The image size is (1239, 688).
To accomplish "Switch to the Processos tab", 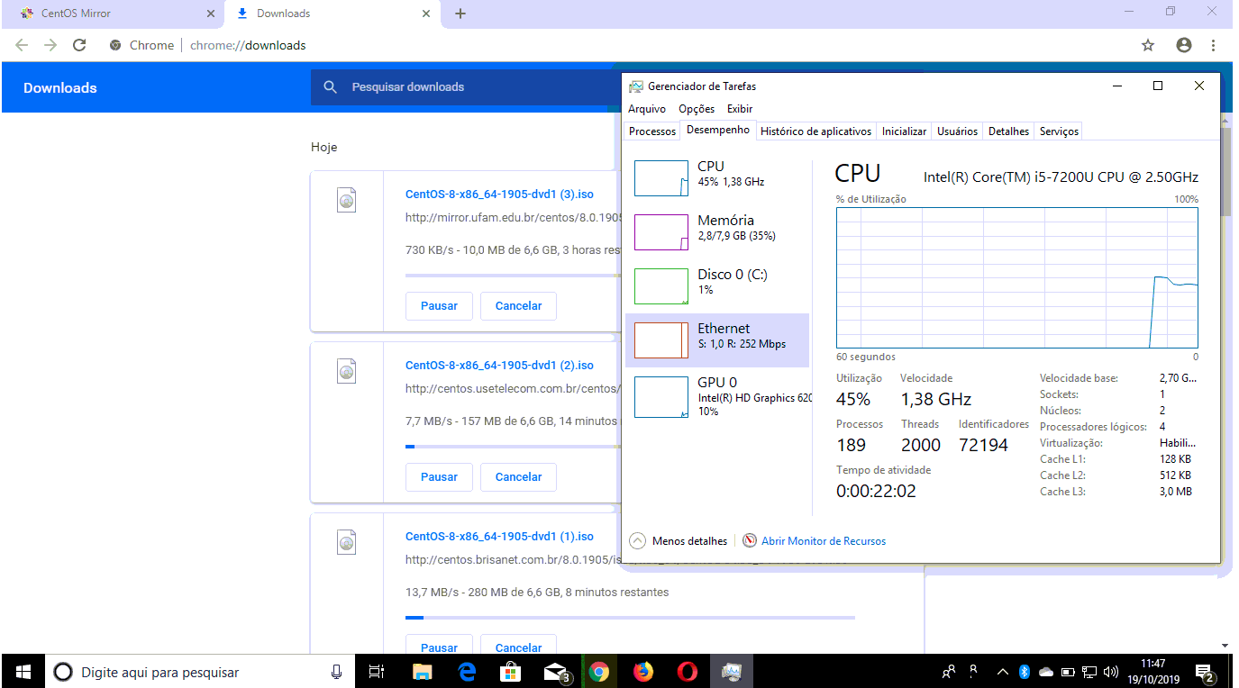I will [x=652, y=131].
